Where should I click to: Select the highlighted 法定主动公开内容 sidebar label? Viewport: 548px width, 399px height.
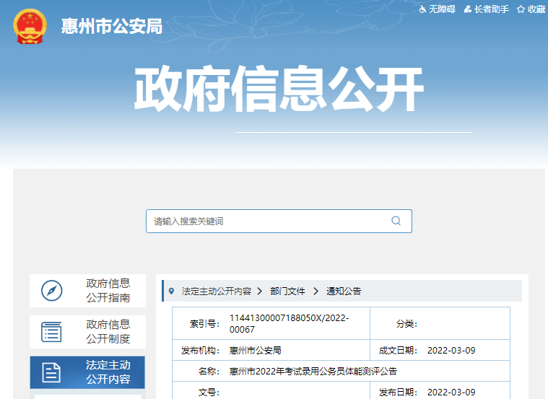108,372
